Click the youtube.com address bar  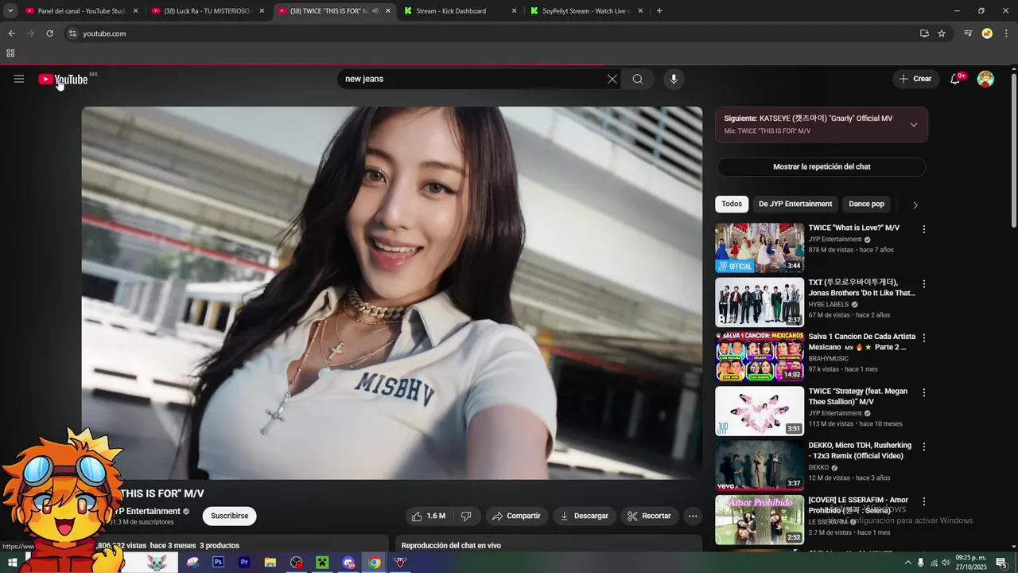493,33
